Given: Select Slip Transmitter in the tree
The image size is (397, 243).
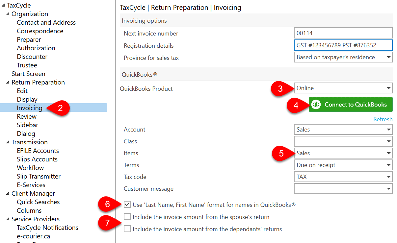Looking at the screenshot, I should (x=39, y=176).
